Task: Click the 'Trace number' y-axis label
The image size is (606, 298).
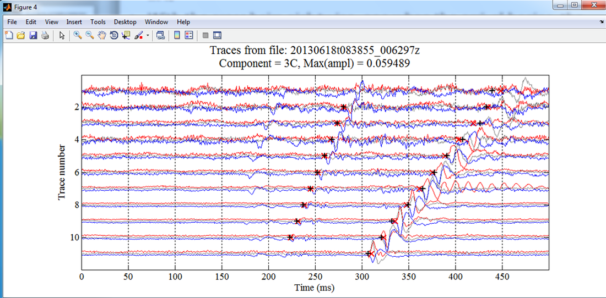Action: 61,172
